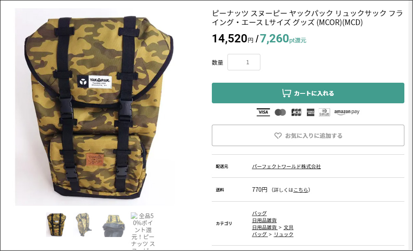Click the JCB payment logo

click(296, 112)
